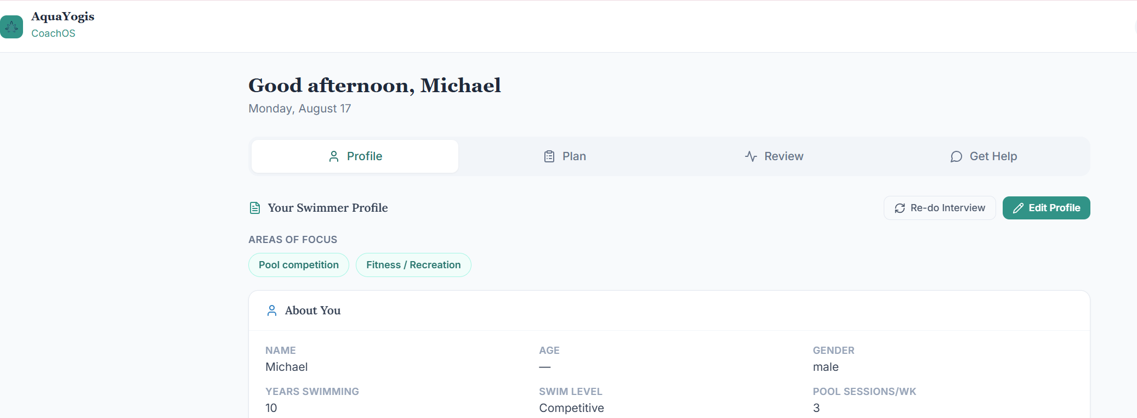The width and height of the screenshot is (1137, 418).
Task: Start the Re-do Interview button
Action: click(940, 208)
